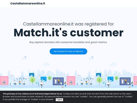Accept cookies with the I agree button
Screen dimensions: 137x103
coord(59,100)
